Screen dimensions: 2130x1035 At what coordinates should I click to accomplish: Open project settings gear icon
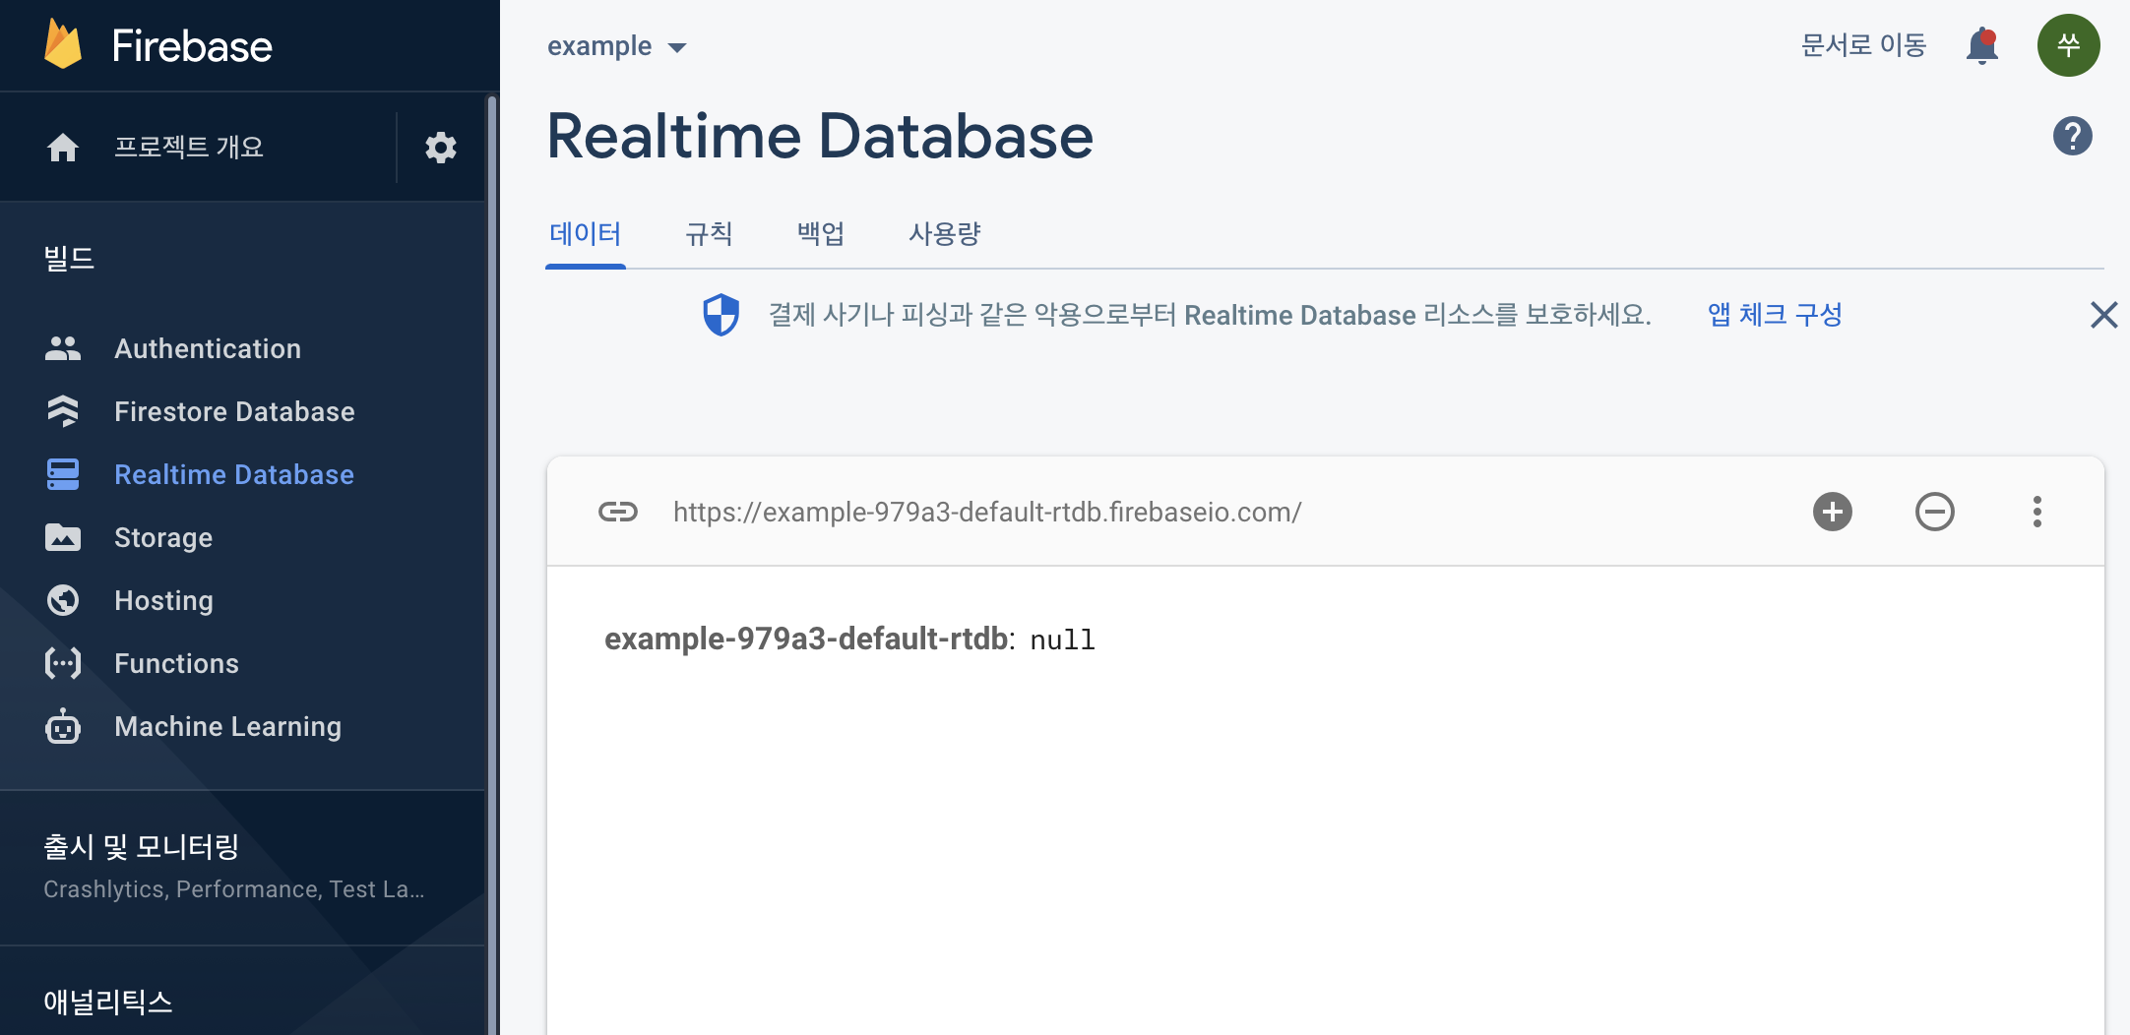pyautogui.click(x=440, y=148)
